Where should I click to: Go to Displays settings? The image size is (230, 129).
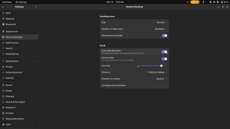click(x=19, y=96)
